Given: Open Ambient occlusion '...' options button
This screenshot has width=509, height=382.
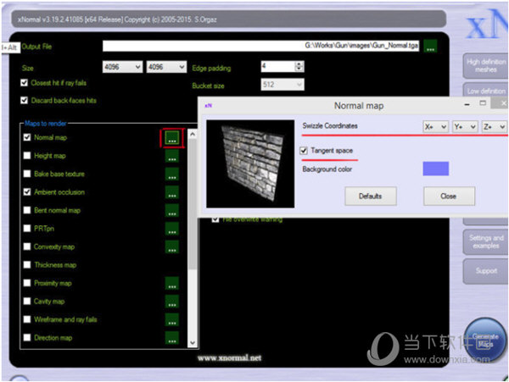Looking at the screenshot, I should [x=172, y=192].
